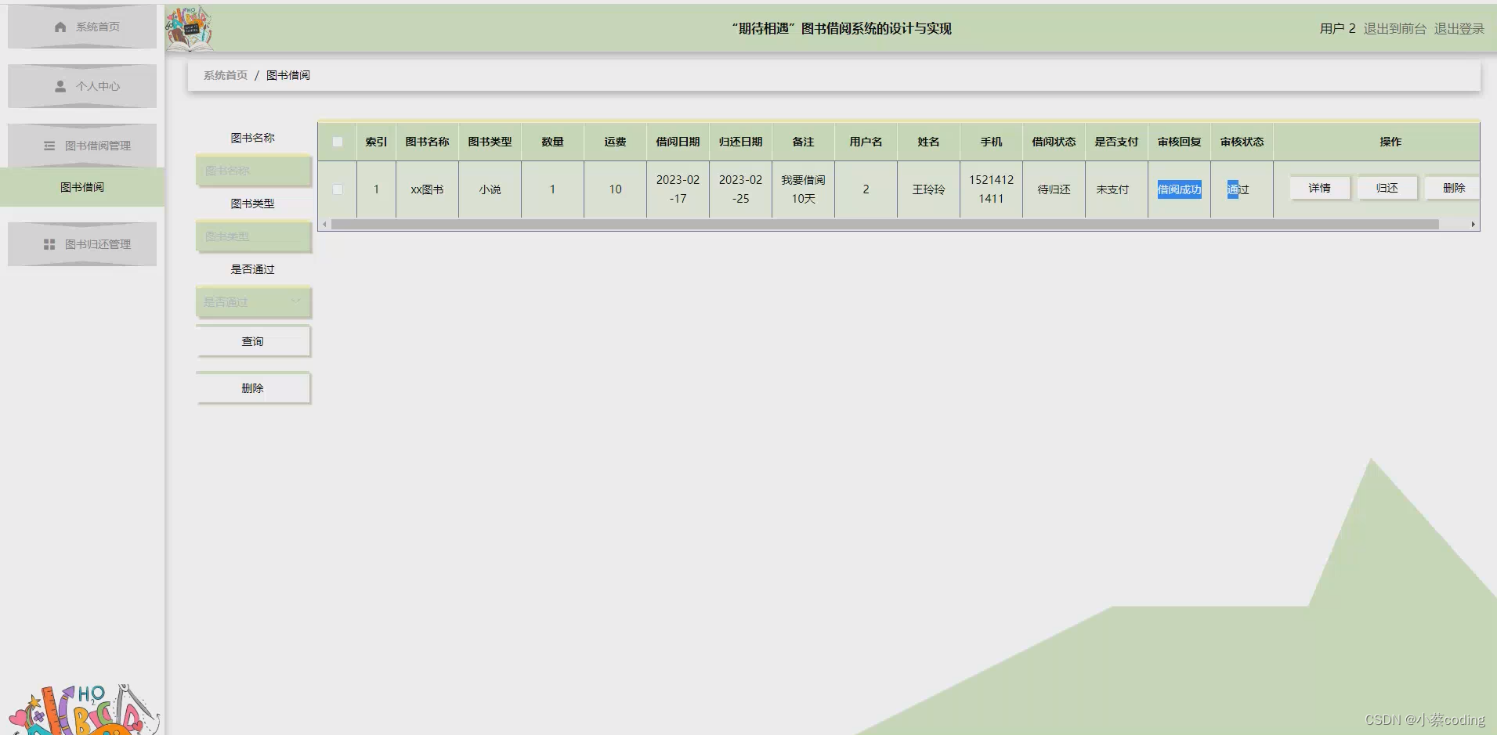Image resolution: width=1497 pixels, height=735 pixels.
Task: Click the phone number 15214121411 cell
Action: point(991,189)
